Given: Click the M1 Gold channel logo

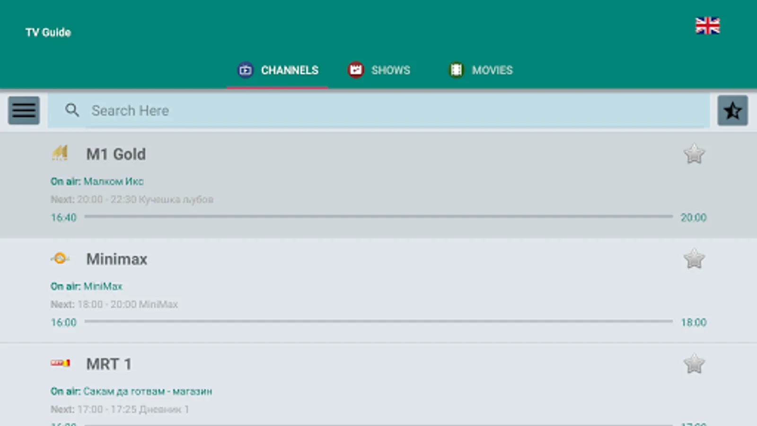Looking at the screenshot, I should 60,153.
